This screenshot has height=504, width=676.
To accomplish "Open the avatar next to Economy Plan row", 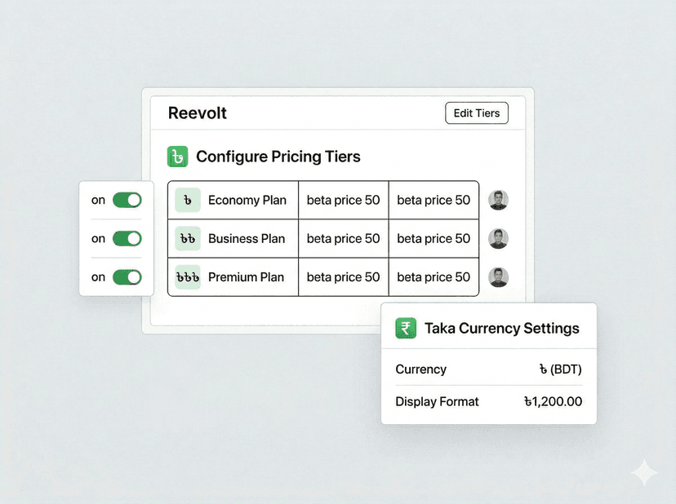I will tap(498, 200).
